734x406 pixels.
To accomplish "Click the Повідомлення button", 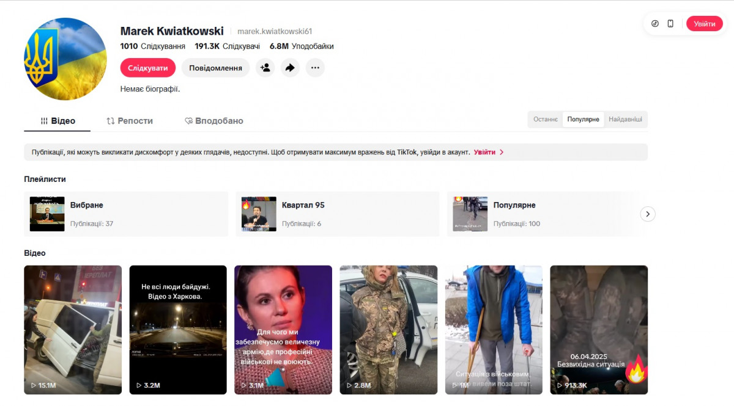I will (x=215, y=68).
